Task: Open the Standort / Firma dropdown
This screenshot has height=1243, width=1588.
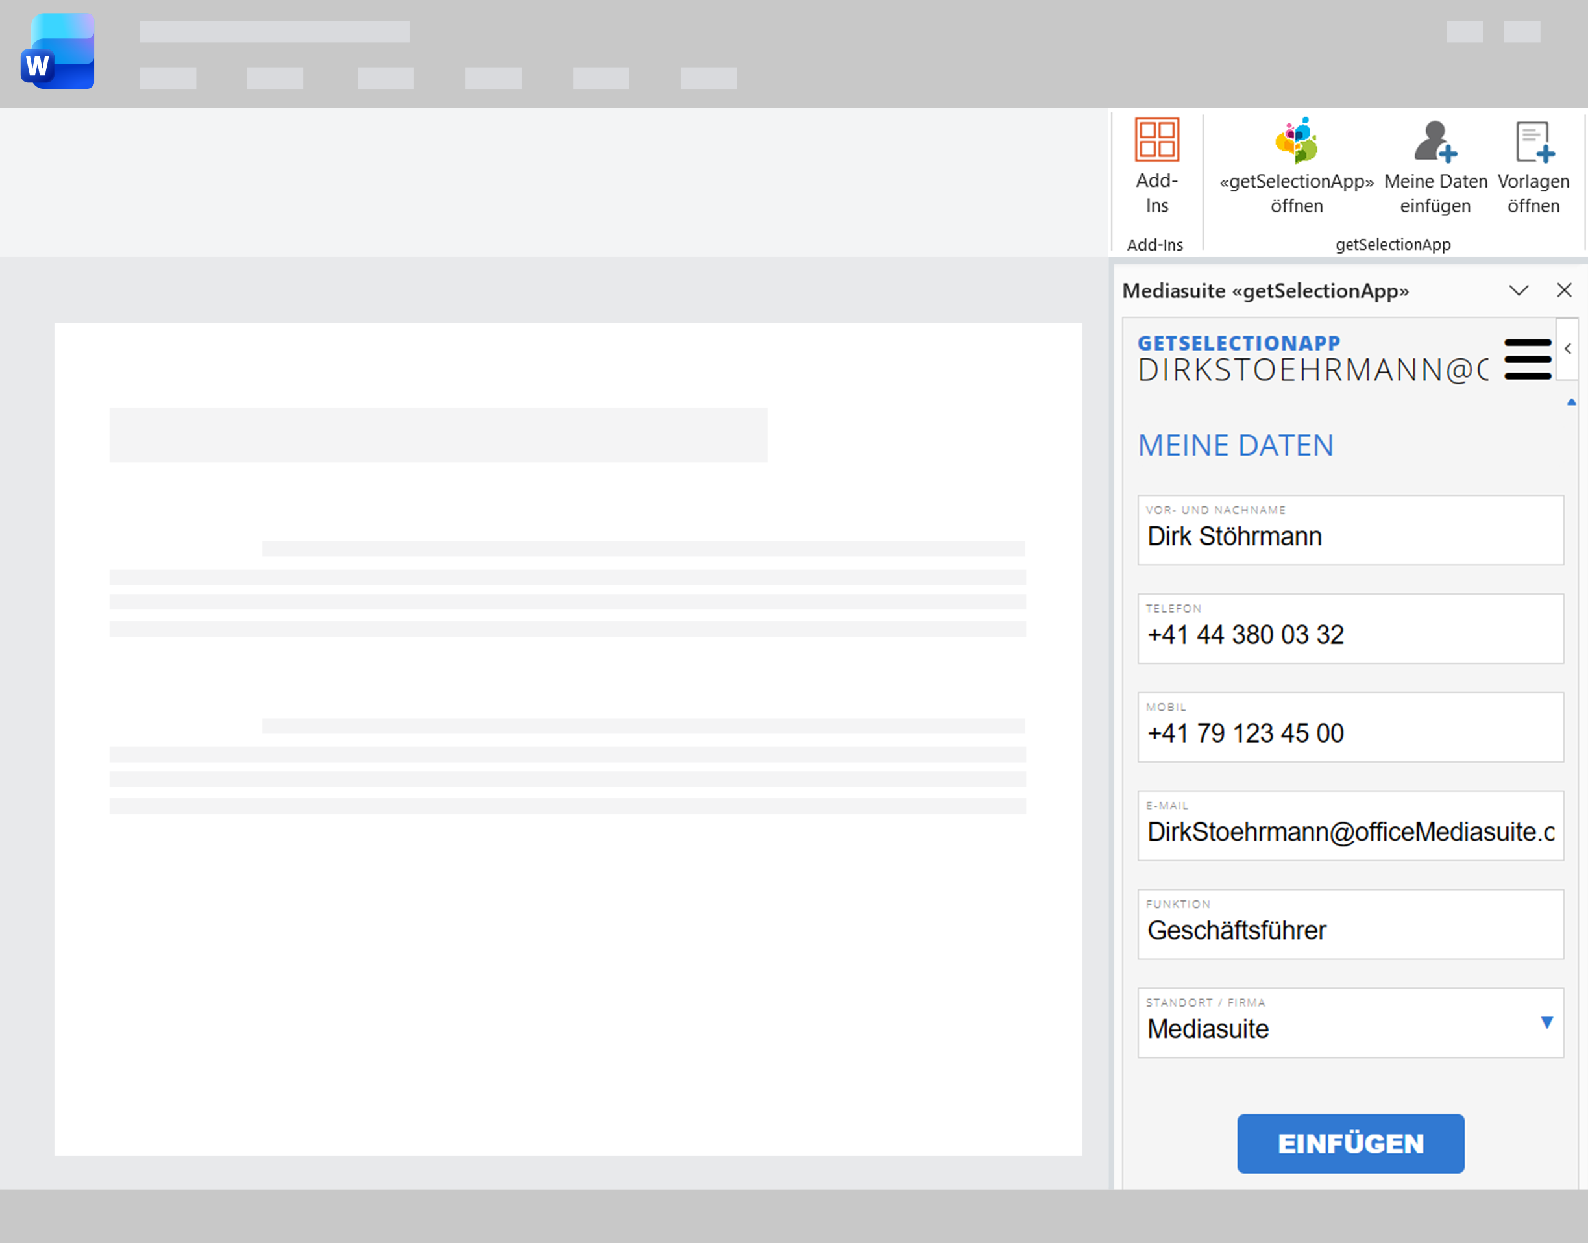Action: point(1350,1022)
